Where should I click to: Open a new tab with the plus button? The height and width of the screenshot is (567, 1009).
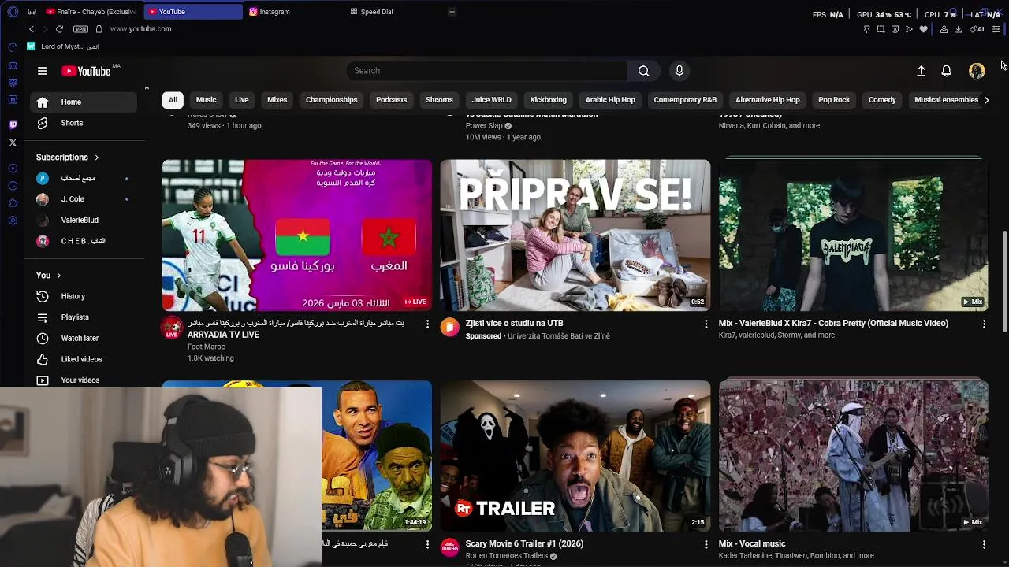[x=452, y=12]
